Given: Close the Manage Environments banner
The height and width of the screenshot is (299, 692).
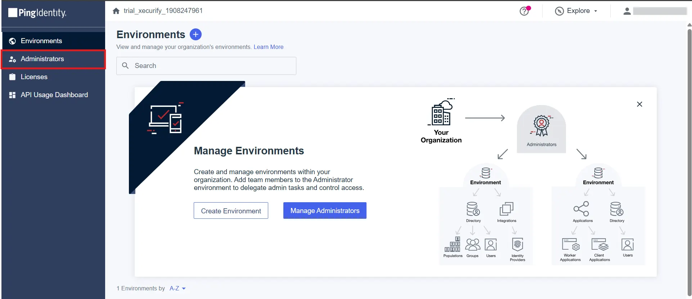Looking at the screenshot, I should point(639,104).
